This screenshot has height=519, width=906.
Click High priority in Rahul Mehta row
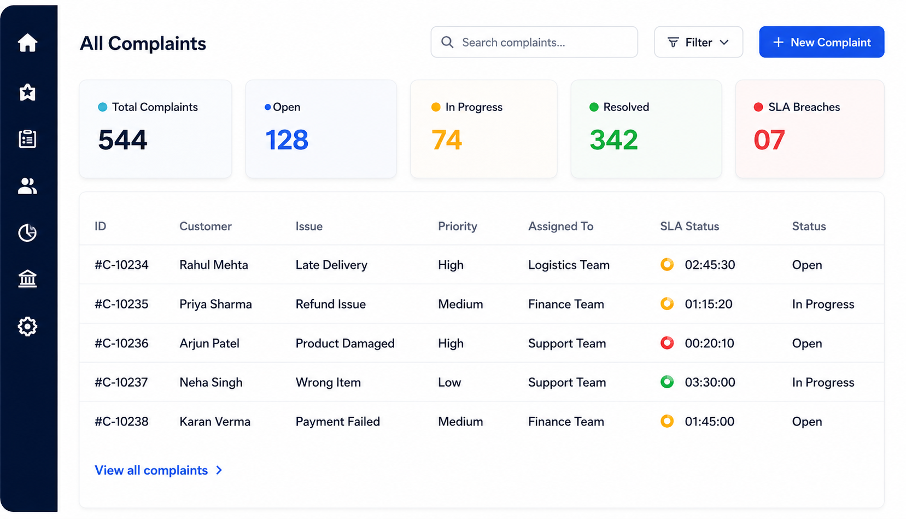[x=451, y=265]
